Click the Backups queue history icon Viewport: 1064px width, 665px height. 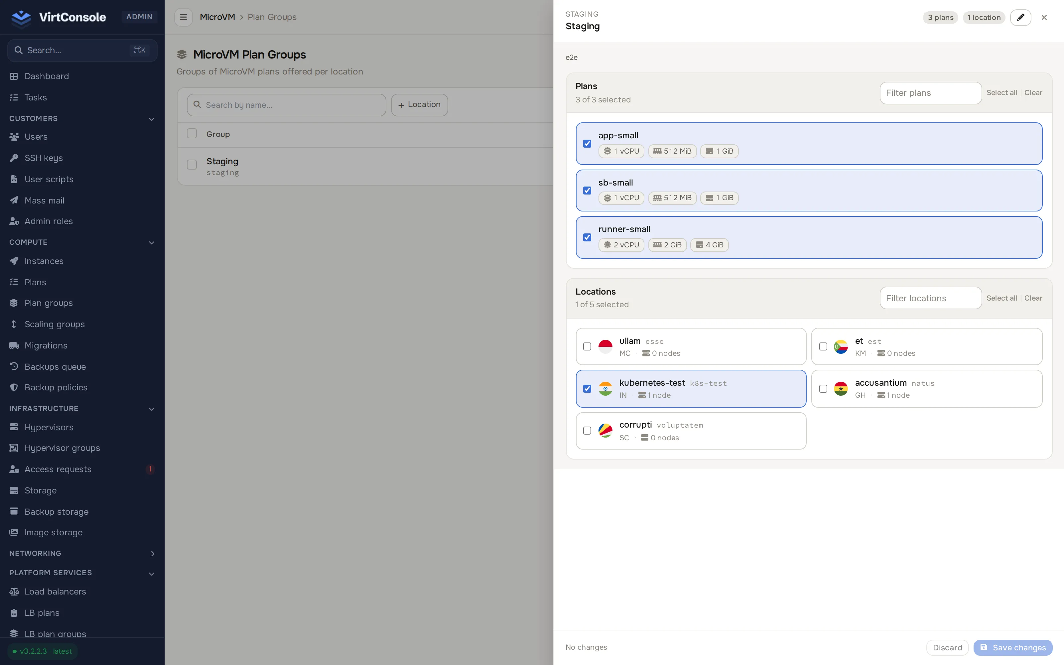coord(14,366)
